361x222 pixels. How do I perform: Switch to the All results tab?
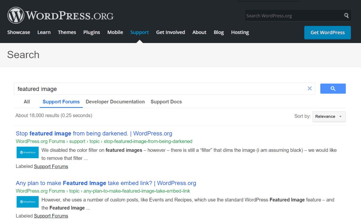click(27, 102)
